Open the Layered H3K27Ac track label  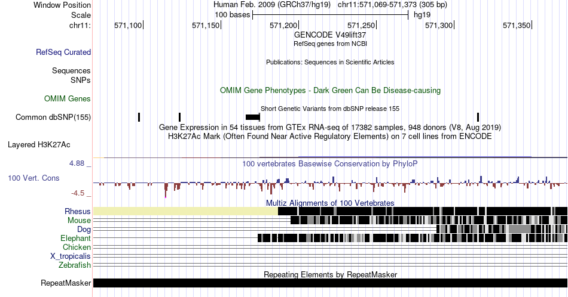pos(39,144)
